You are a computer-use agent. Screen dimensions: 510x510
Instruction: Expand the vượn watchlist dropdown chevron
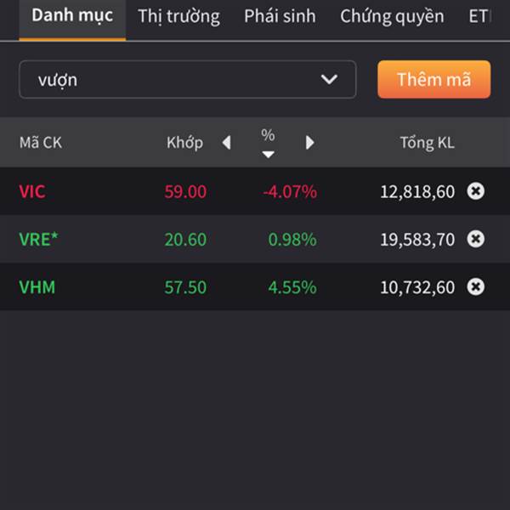coord(329,79)
